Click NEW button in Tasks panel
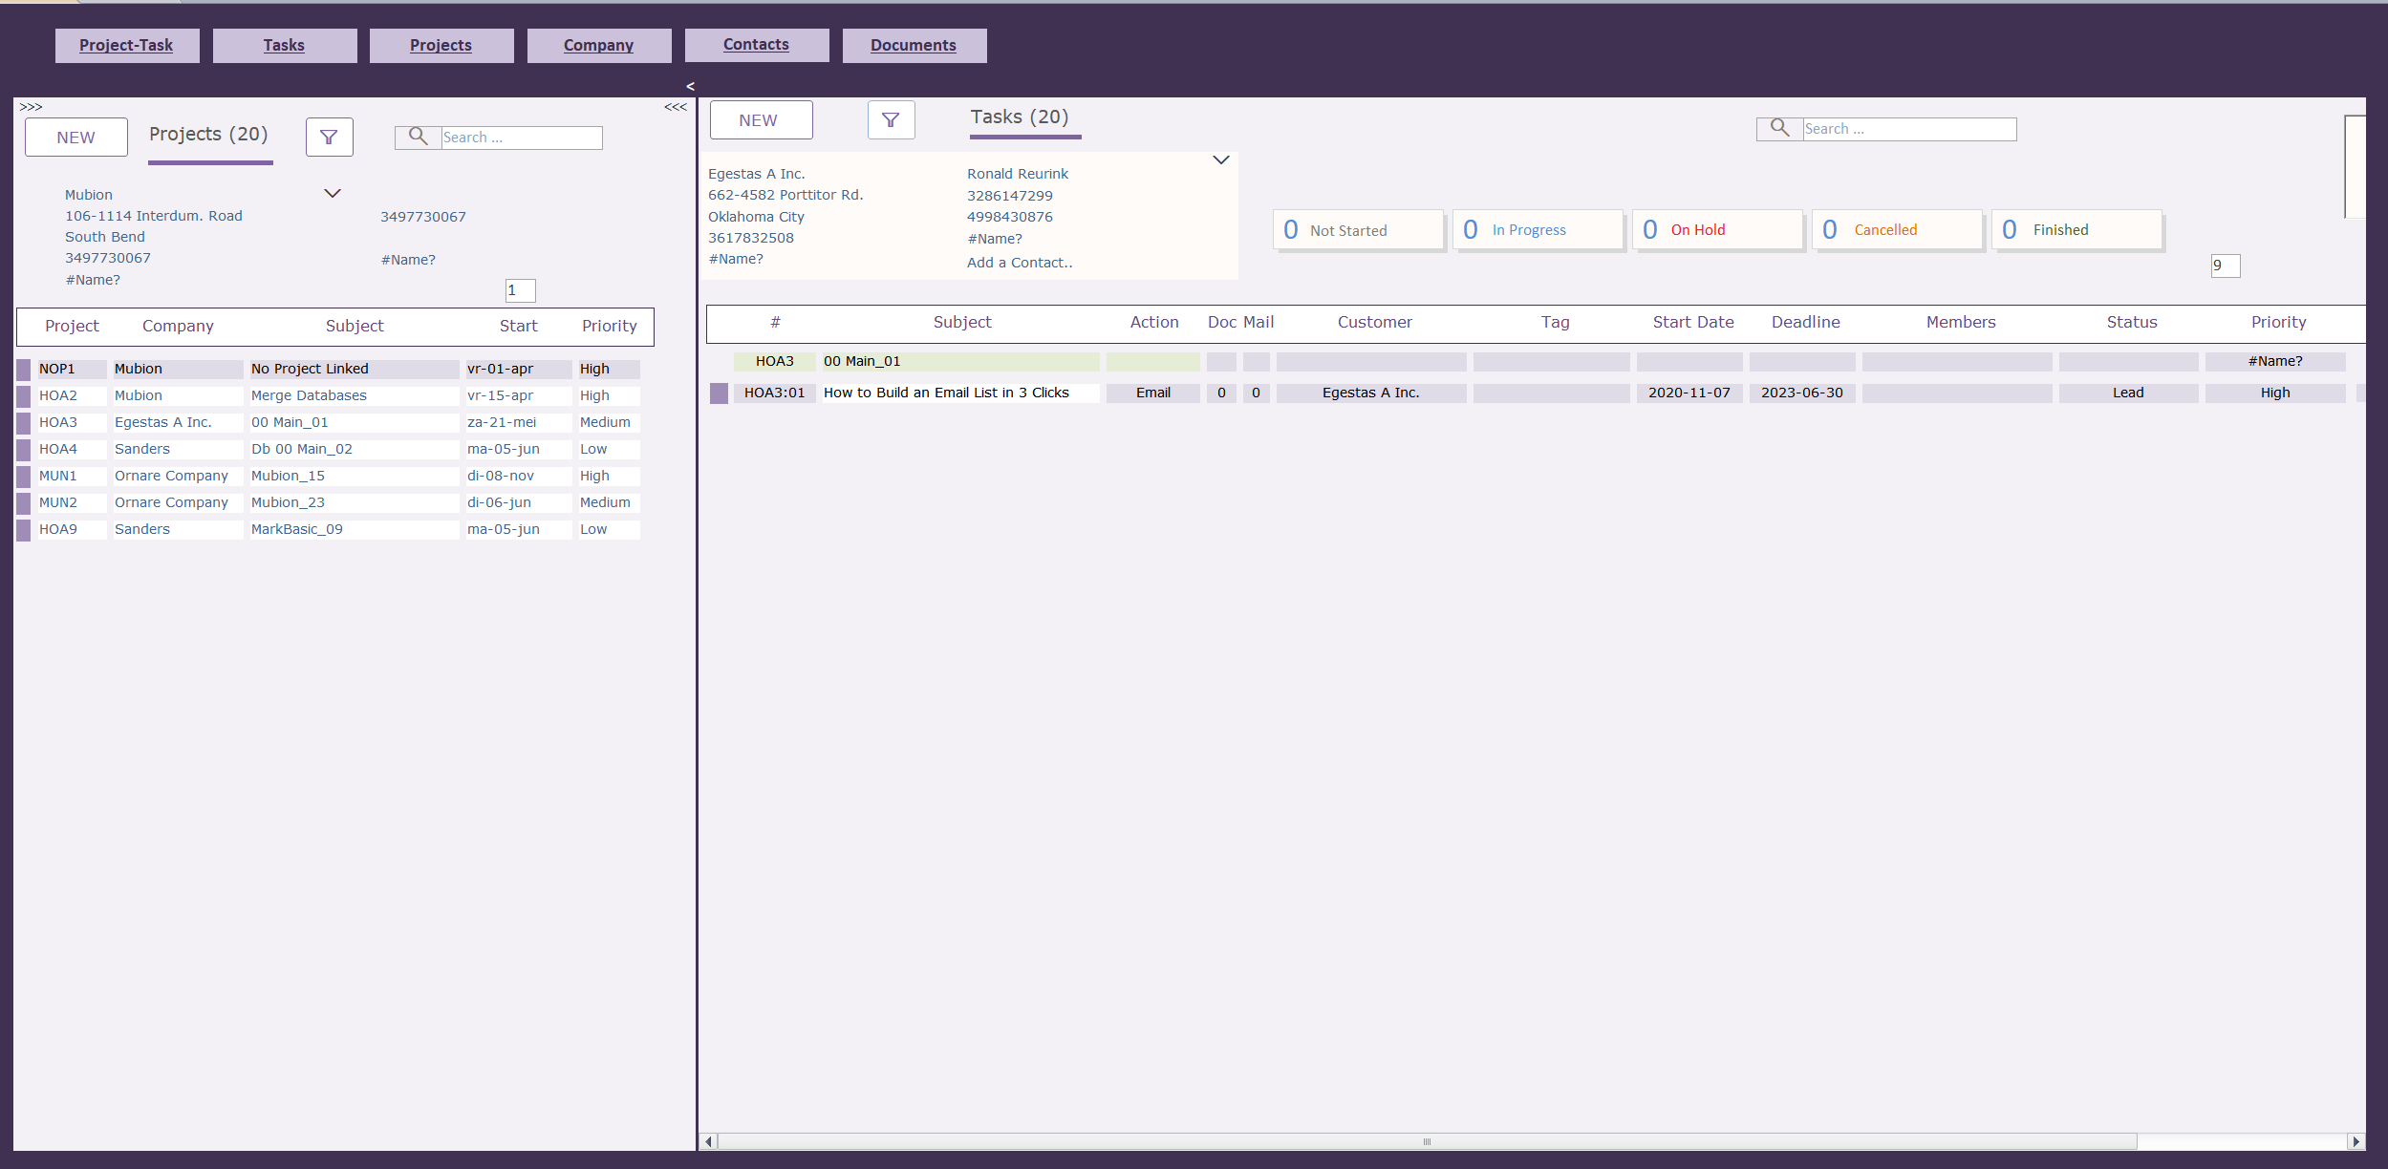 point(761,120)
